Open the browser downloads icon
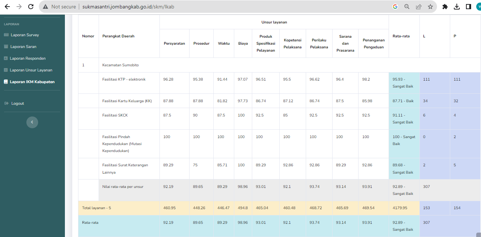Image resolution: width=481 pixels, height=237 pixels. [x=457, y=7]
